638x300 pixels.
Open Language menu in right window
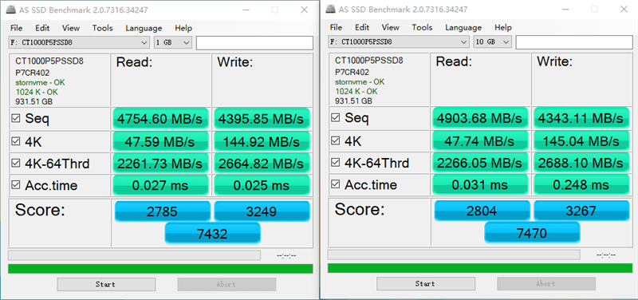[463, 28]
